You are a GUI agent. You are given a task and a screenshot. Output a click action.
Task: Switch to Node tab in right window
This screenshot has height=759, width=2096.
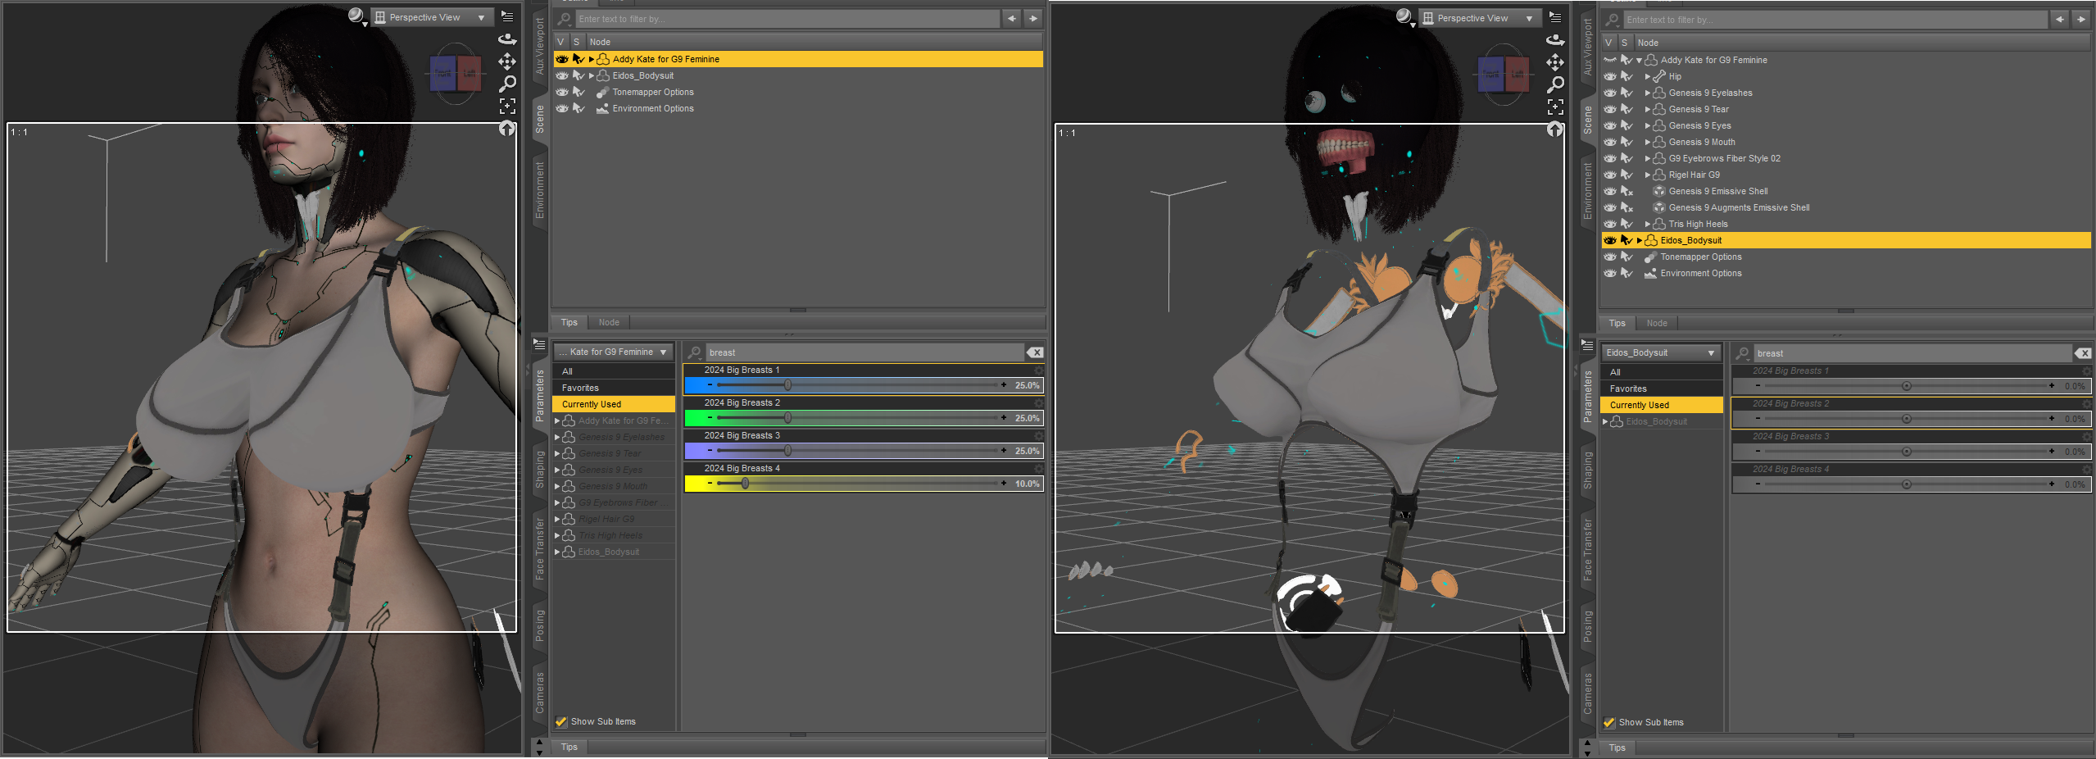[1657, 323]
